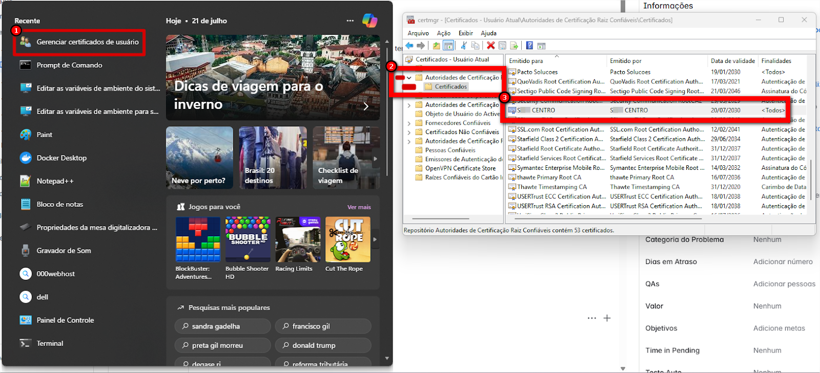Open Notepad++ from the recent list
Viewport: 820px width, 373px height.
pos(55,181)
